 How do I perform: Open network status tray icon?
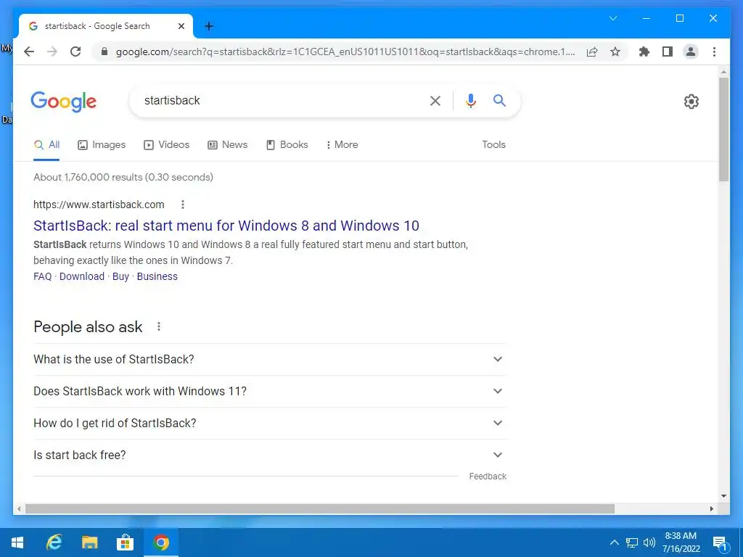point(632,542)
